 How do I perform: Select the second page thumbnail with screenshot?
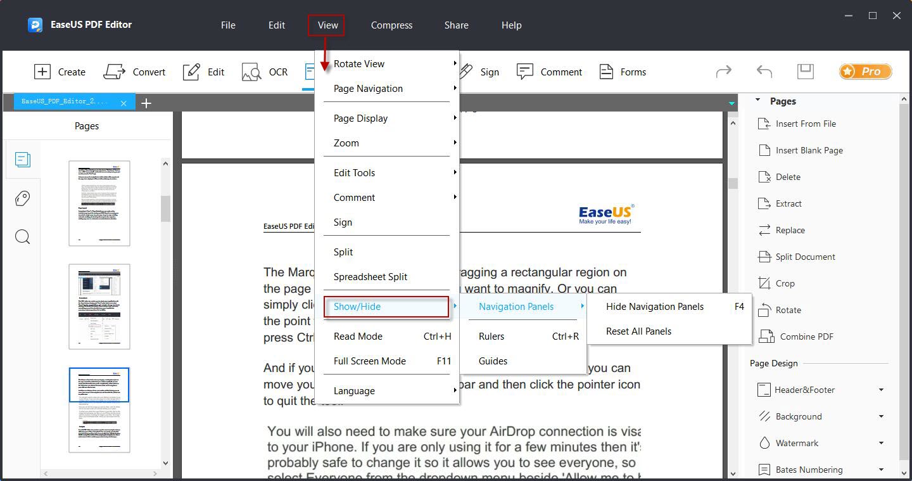[99, 307]
